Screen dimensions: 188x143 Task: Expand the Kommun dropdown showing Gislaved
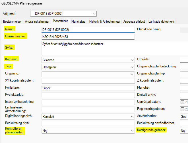click(88, 60)
